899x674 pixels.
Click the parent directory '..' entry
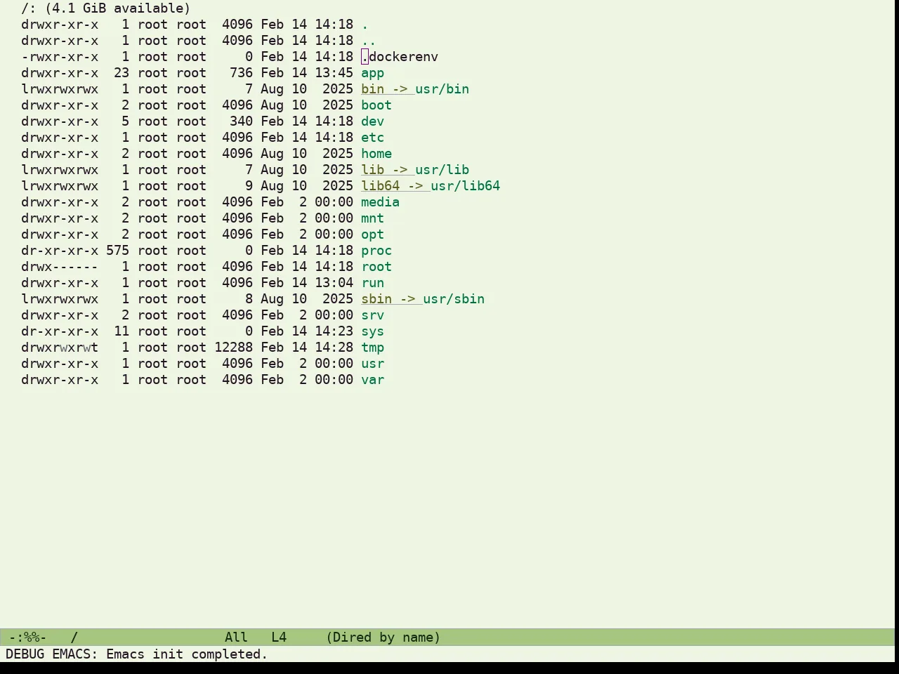(369, 41)
